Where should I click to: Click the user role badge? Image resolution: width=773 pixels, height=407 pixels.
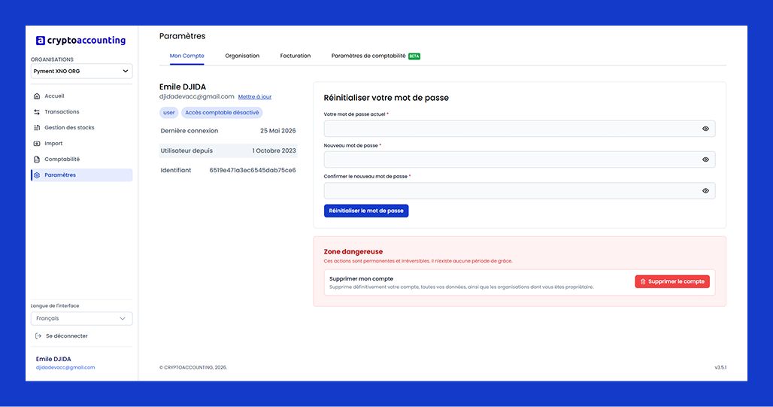pyautogui.click(x=169, y=113)
